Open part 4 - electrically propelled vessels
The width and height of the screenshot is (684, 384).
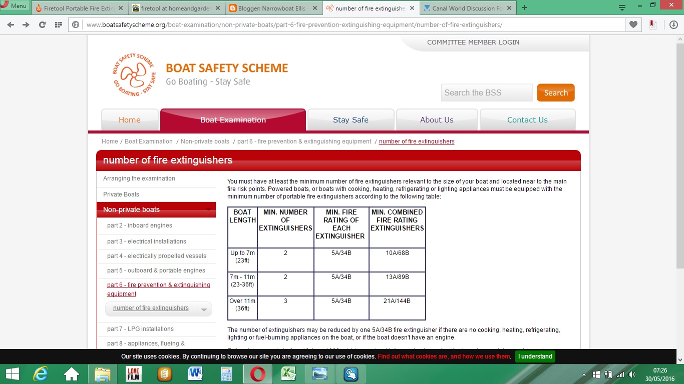pyautogui.click(x=157, y=256)
